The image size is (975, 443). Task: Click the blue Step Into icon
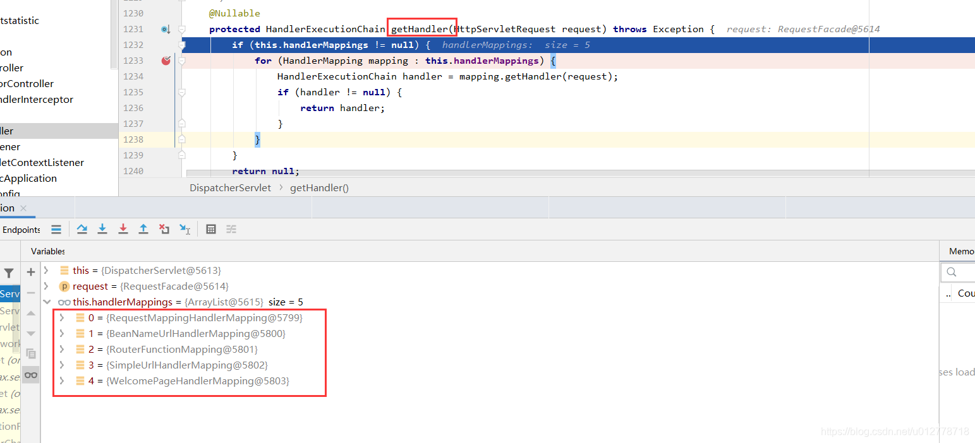tap(102, 229)
